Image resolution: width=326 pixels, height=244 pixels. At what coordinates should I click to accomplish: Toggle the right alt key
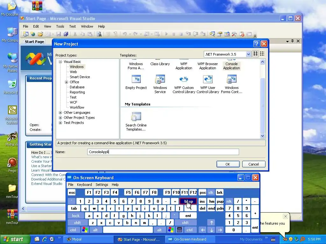(159, 230)
